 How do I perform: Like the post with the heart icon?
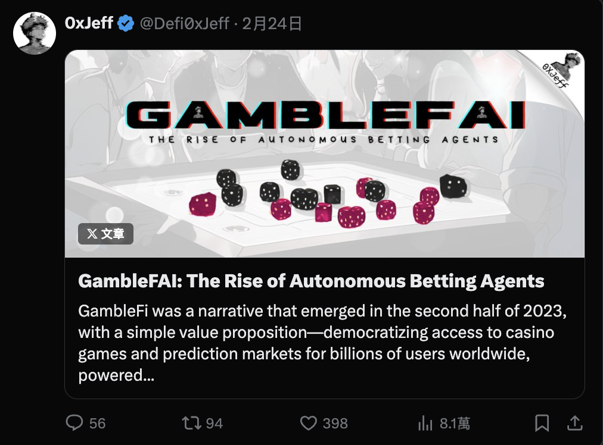coord(308,423)
